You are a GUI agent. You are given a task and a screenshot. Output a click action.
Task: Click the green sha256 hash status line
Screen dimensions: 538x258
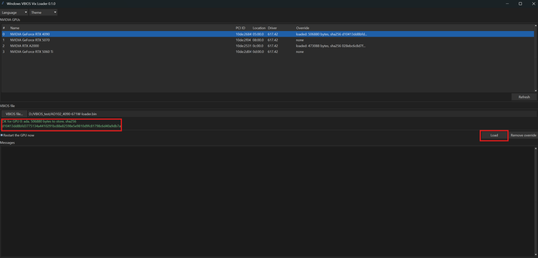point(61,126)
